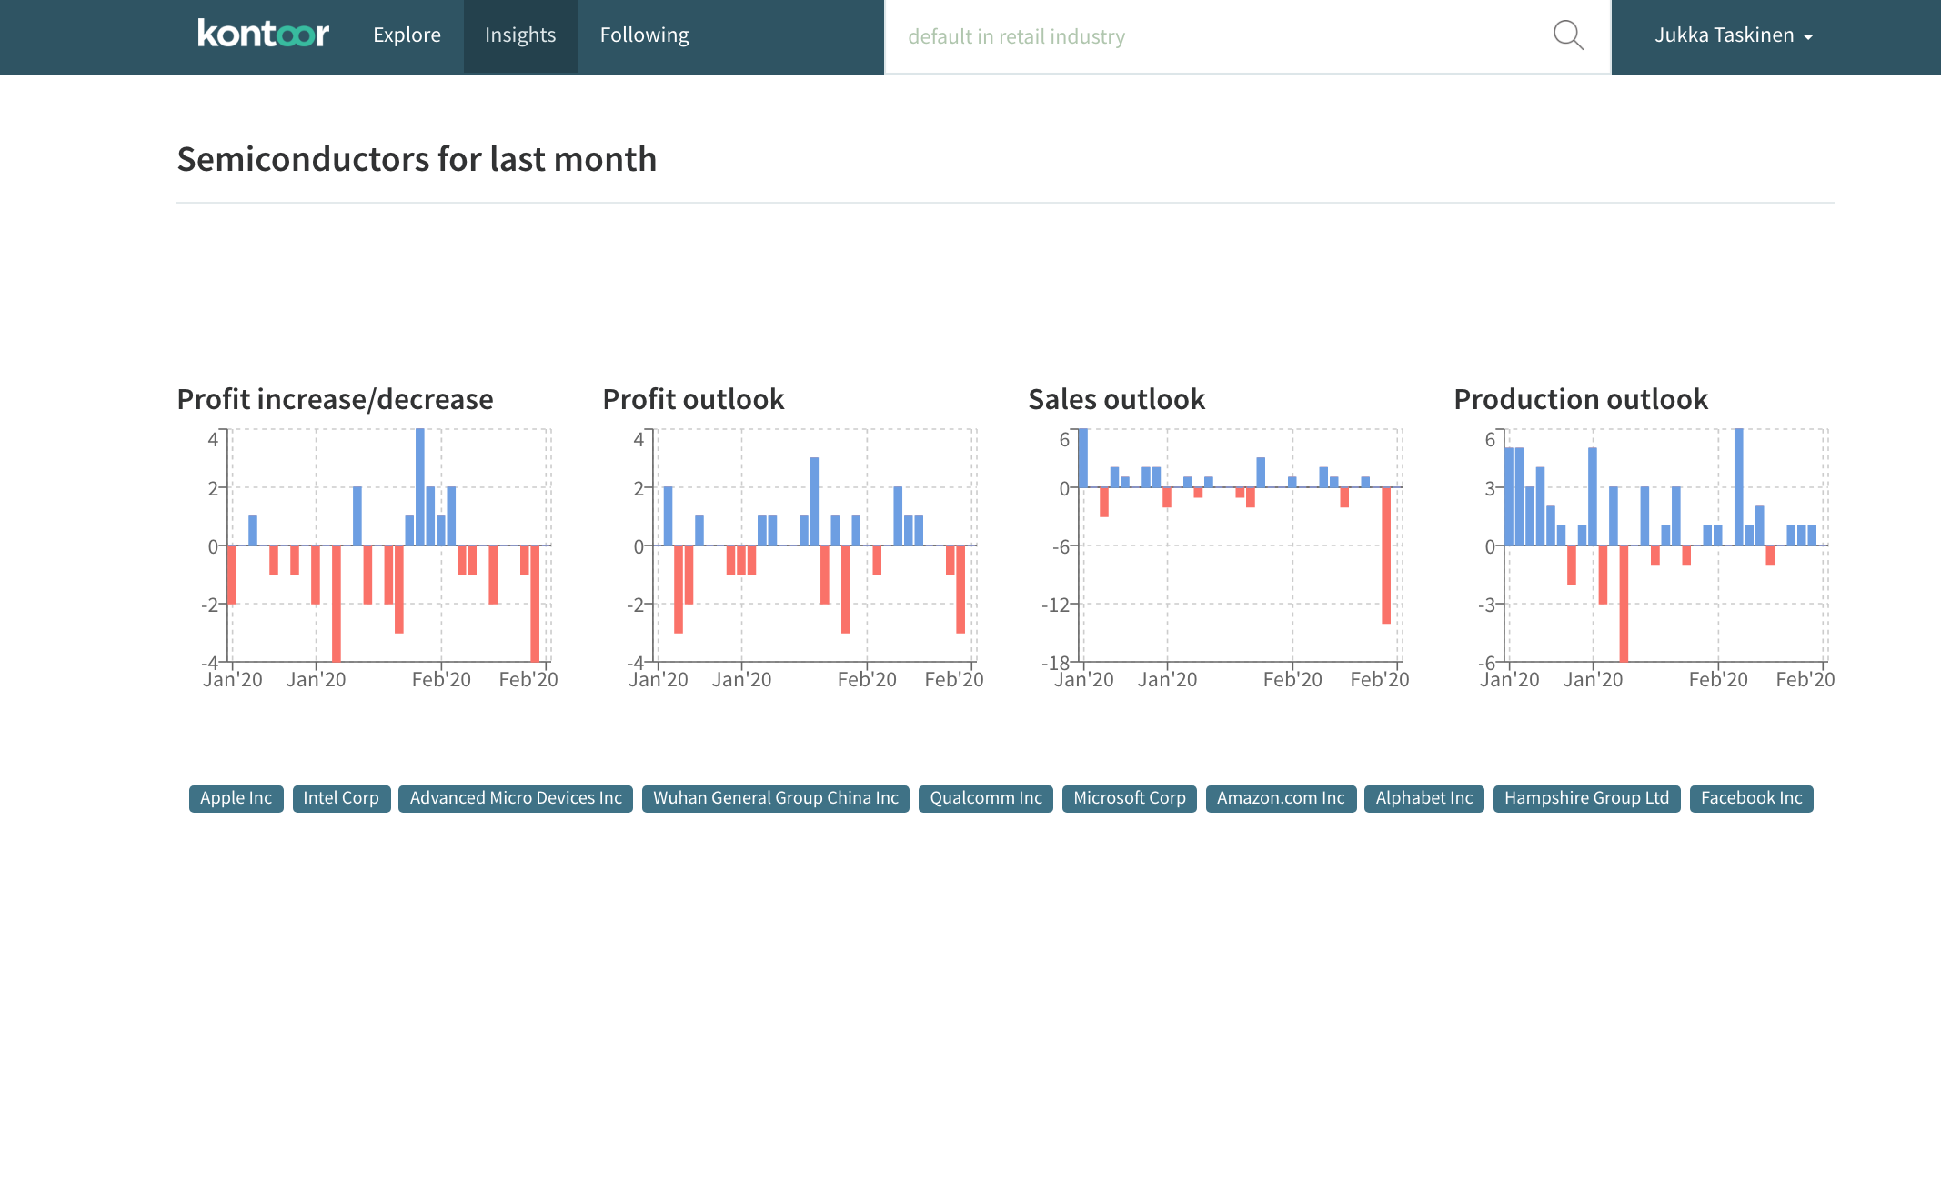Choose the Advanced Micro Devices Inc tag

[516, 798]
